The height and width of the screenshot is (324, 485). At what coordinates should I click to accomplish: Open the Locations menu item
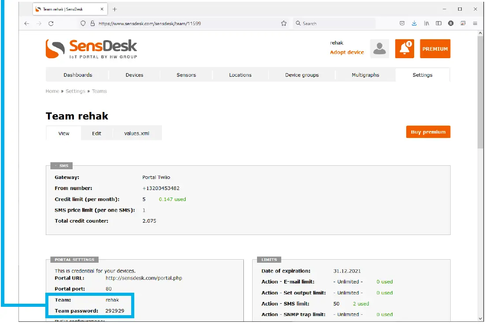tap(240, 75)
